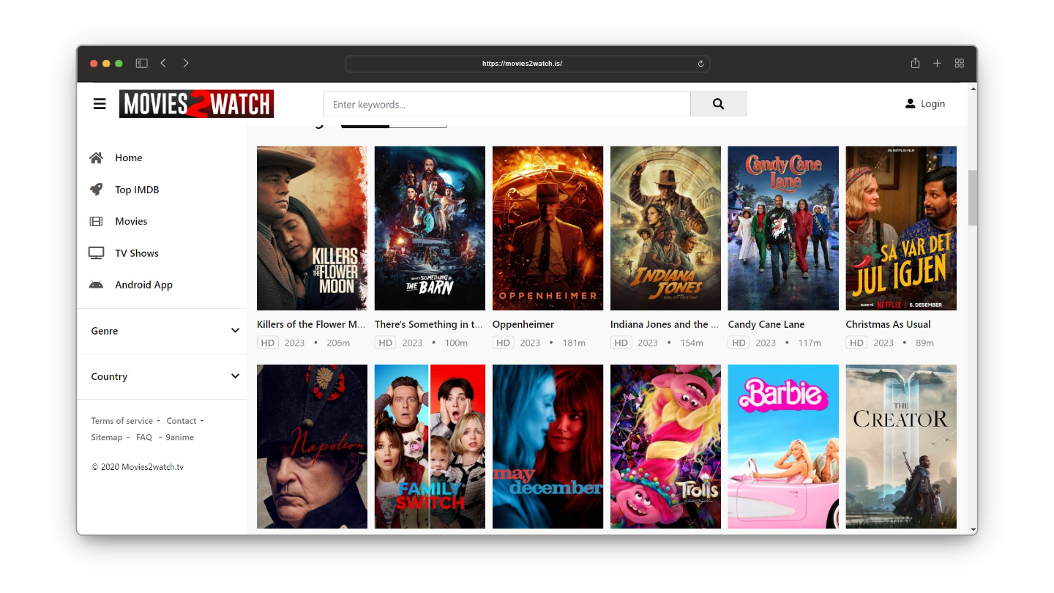Open the Login link

click(925, 104)
